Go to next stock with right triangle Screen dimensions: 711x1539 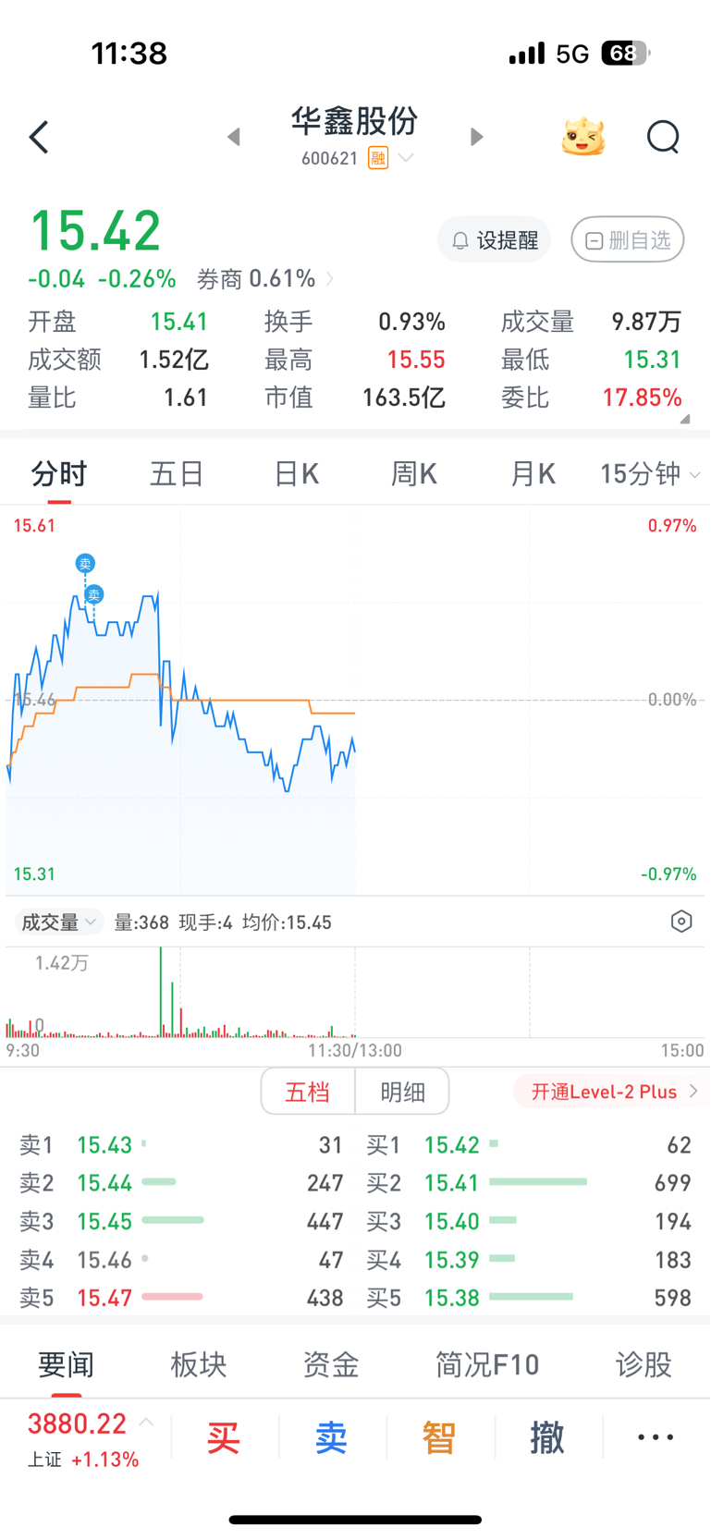(476, 138)
